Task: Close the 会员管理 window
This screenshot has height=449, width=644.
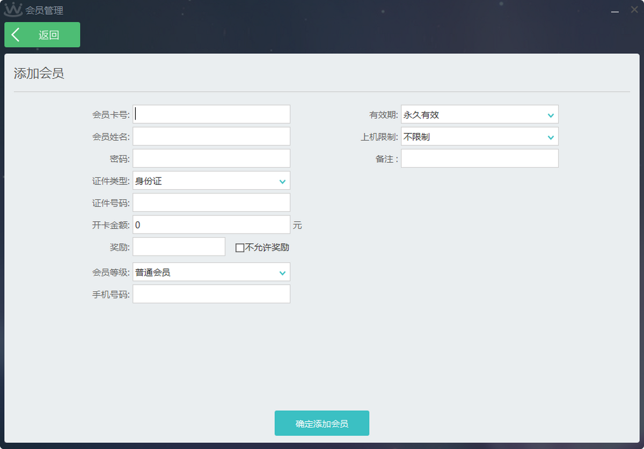Action: (634, 10)
